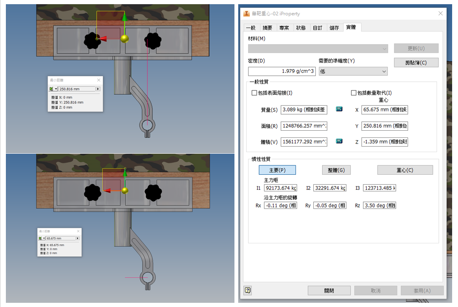Click the Inventor icon in the iProperty title bar

[x=247, y=13]
